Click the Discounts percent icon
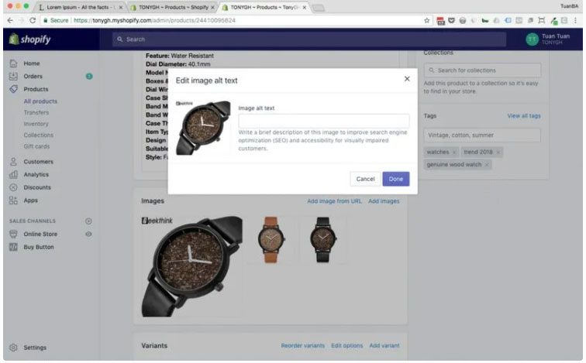Screen dimensions: 586x363 point(13,187)
